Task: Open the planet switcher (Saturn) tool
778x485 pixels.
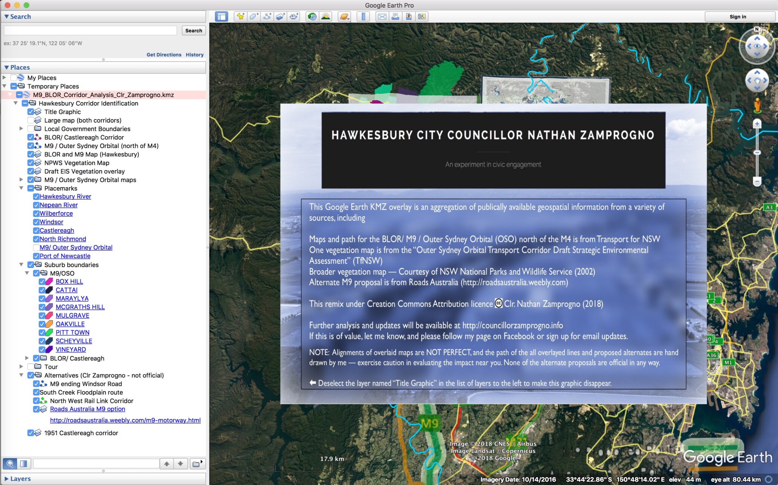Action: click(344, 17)
